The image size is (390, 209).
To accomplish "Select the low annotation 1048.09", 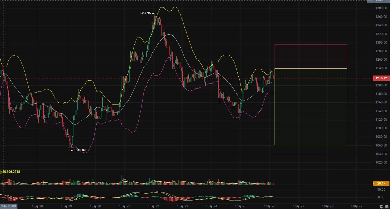I will [80, 150].
